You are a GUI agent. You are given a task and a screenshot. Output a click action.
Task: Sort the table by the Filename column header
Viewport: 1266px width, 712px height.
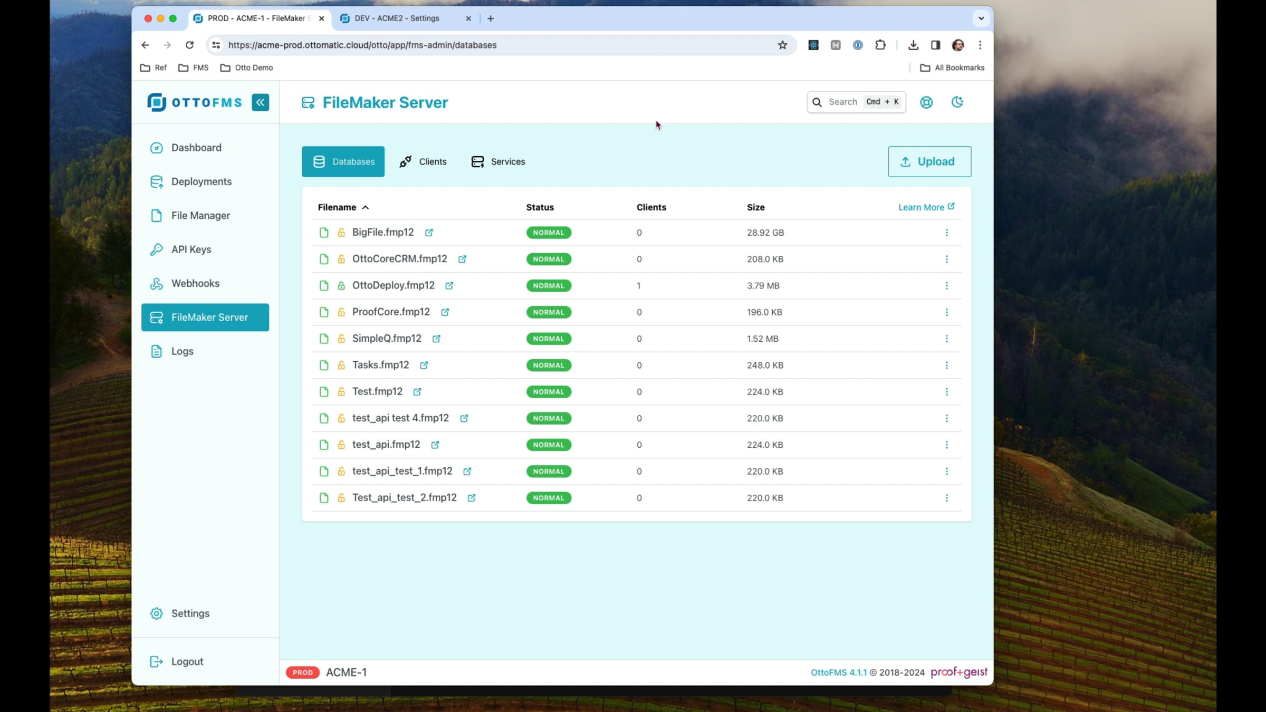pyautogui.click(x=343, y=207)
